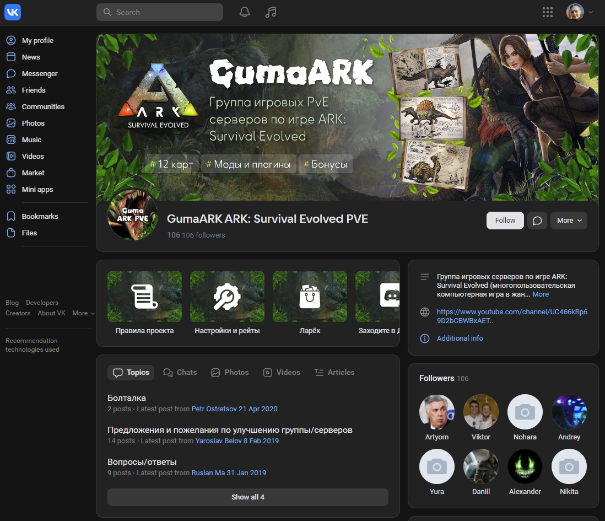Click the user avatar in top bar
The image size is (605, 521).
point(575,12)
